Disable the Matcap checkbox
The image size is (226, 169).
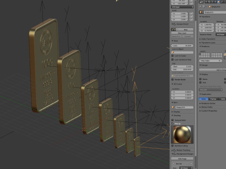click(x=172, y=123)
